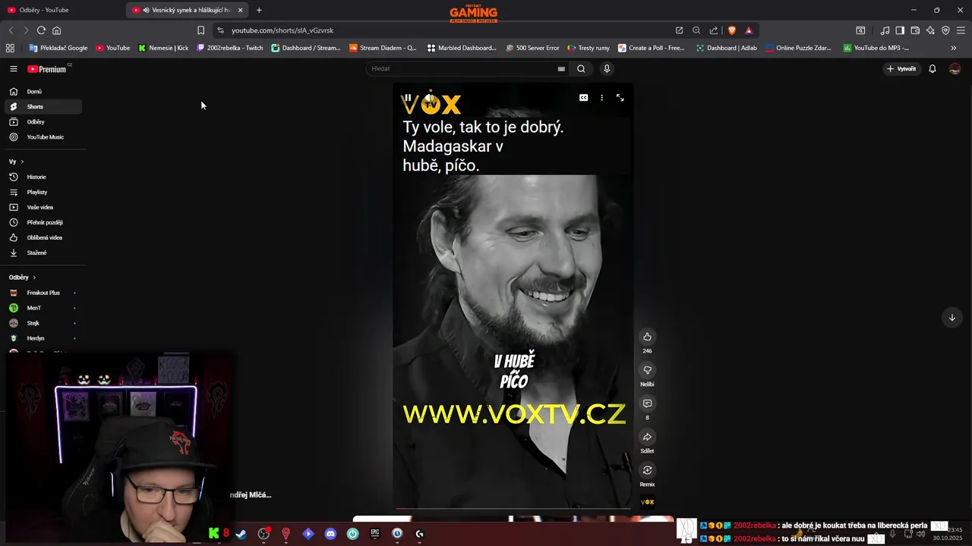Open Brave VPN shield

click(945, 30)
